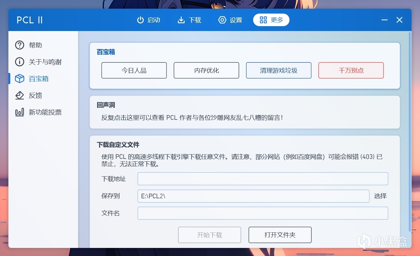Click the box icon beside 百宝箱
Image resolution: width=420 pixels, height=256 pixels.
point(20,79)
